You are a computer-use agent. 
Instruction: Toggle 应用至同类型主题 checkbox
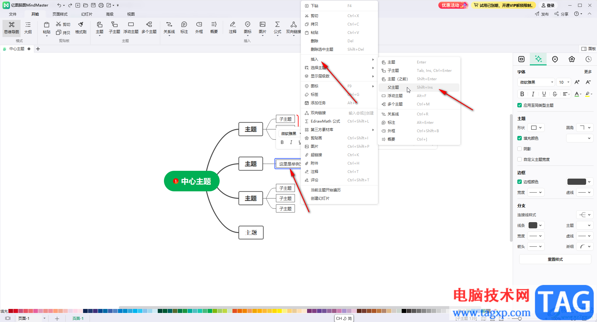tap(520, 105)
